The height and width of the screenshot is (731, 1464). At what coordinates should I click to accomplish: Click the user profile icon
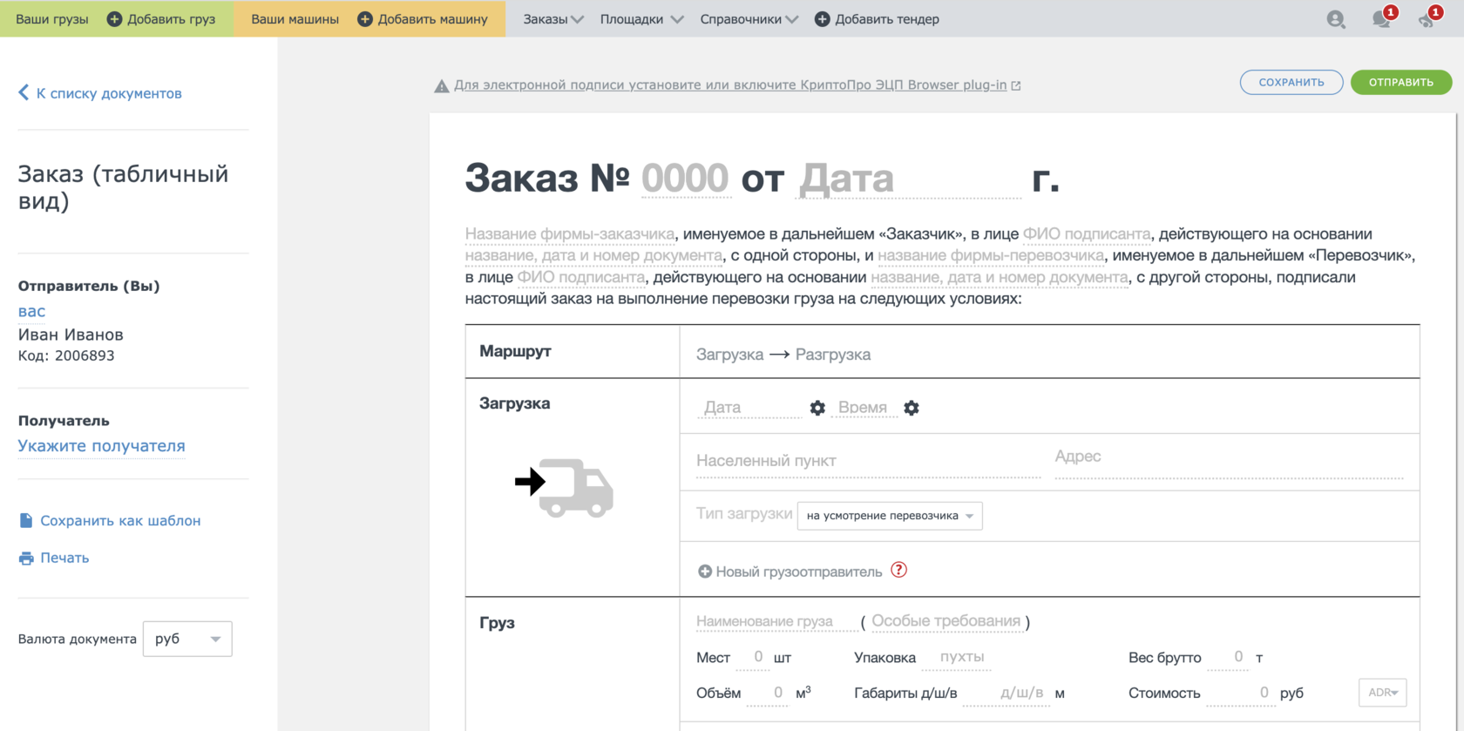[x=1335, y=19]
